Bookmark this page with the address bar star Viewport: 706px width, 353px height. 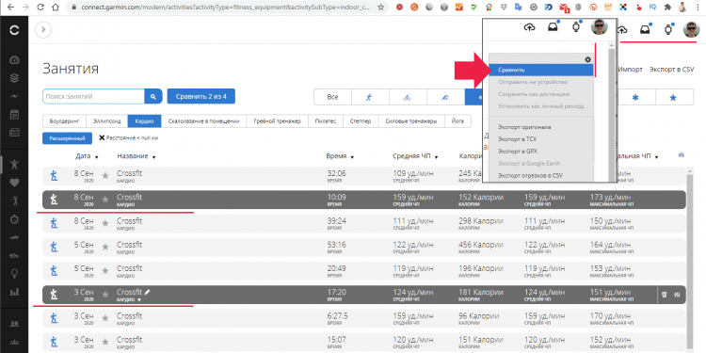381,8
